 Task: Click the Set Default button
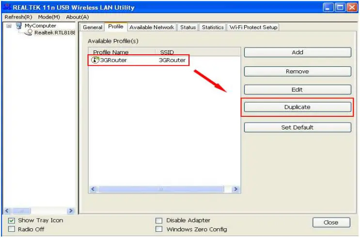297,127
